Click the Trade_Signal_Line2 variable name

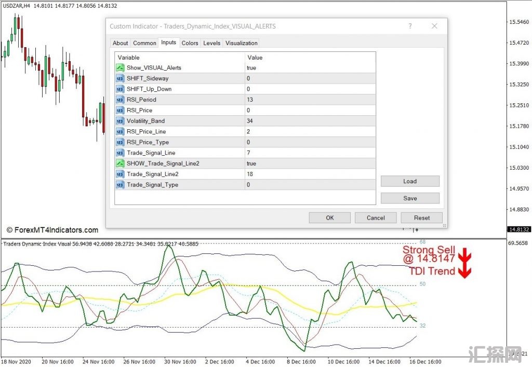point(153,174)
